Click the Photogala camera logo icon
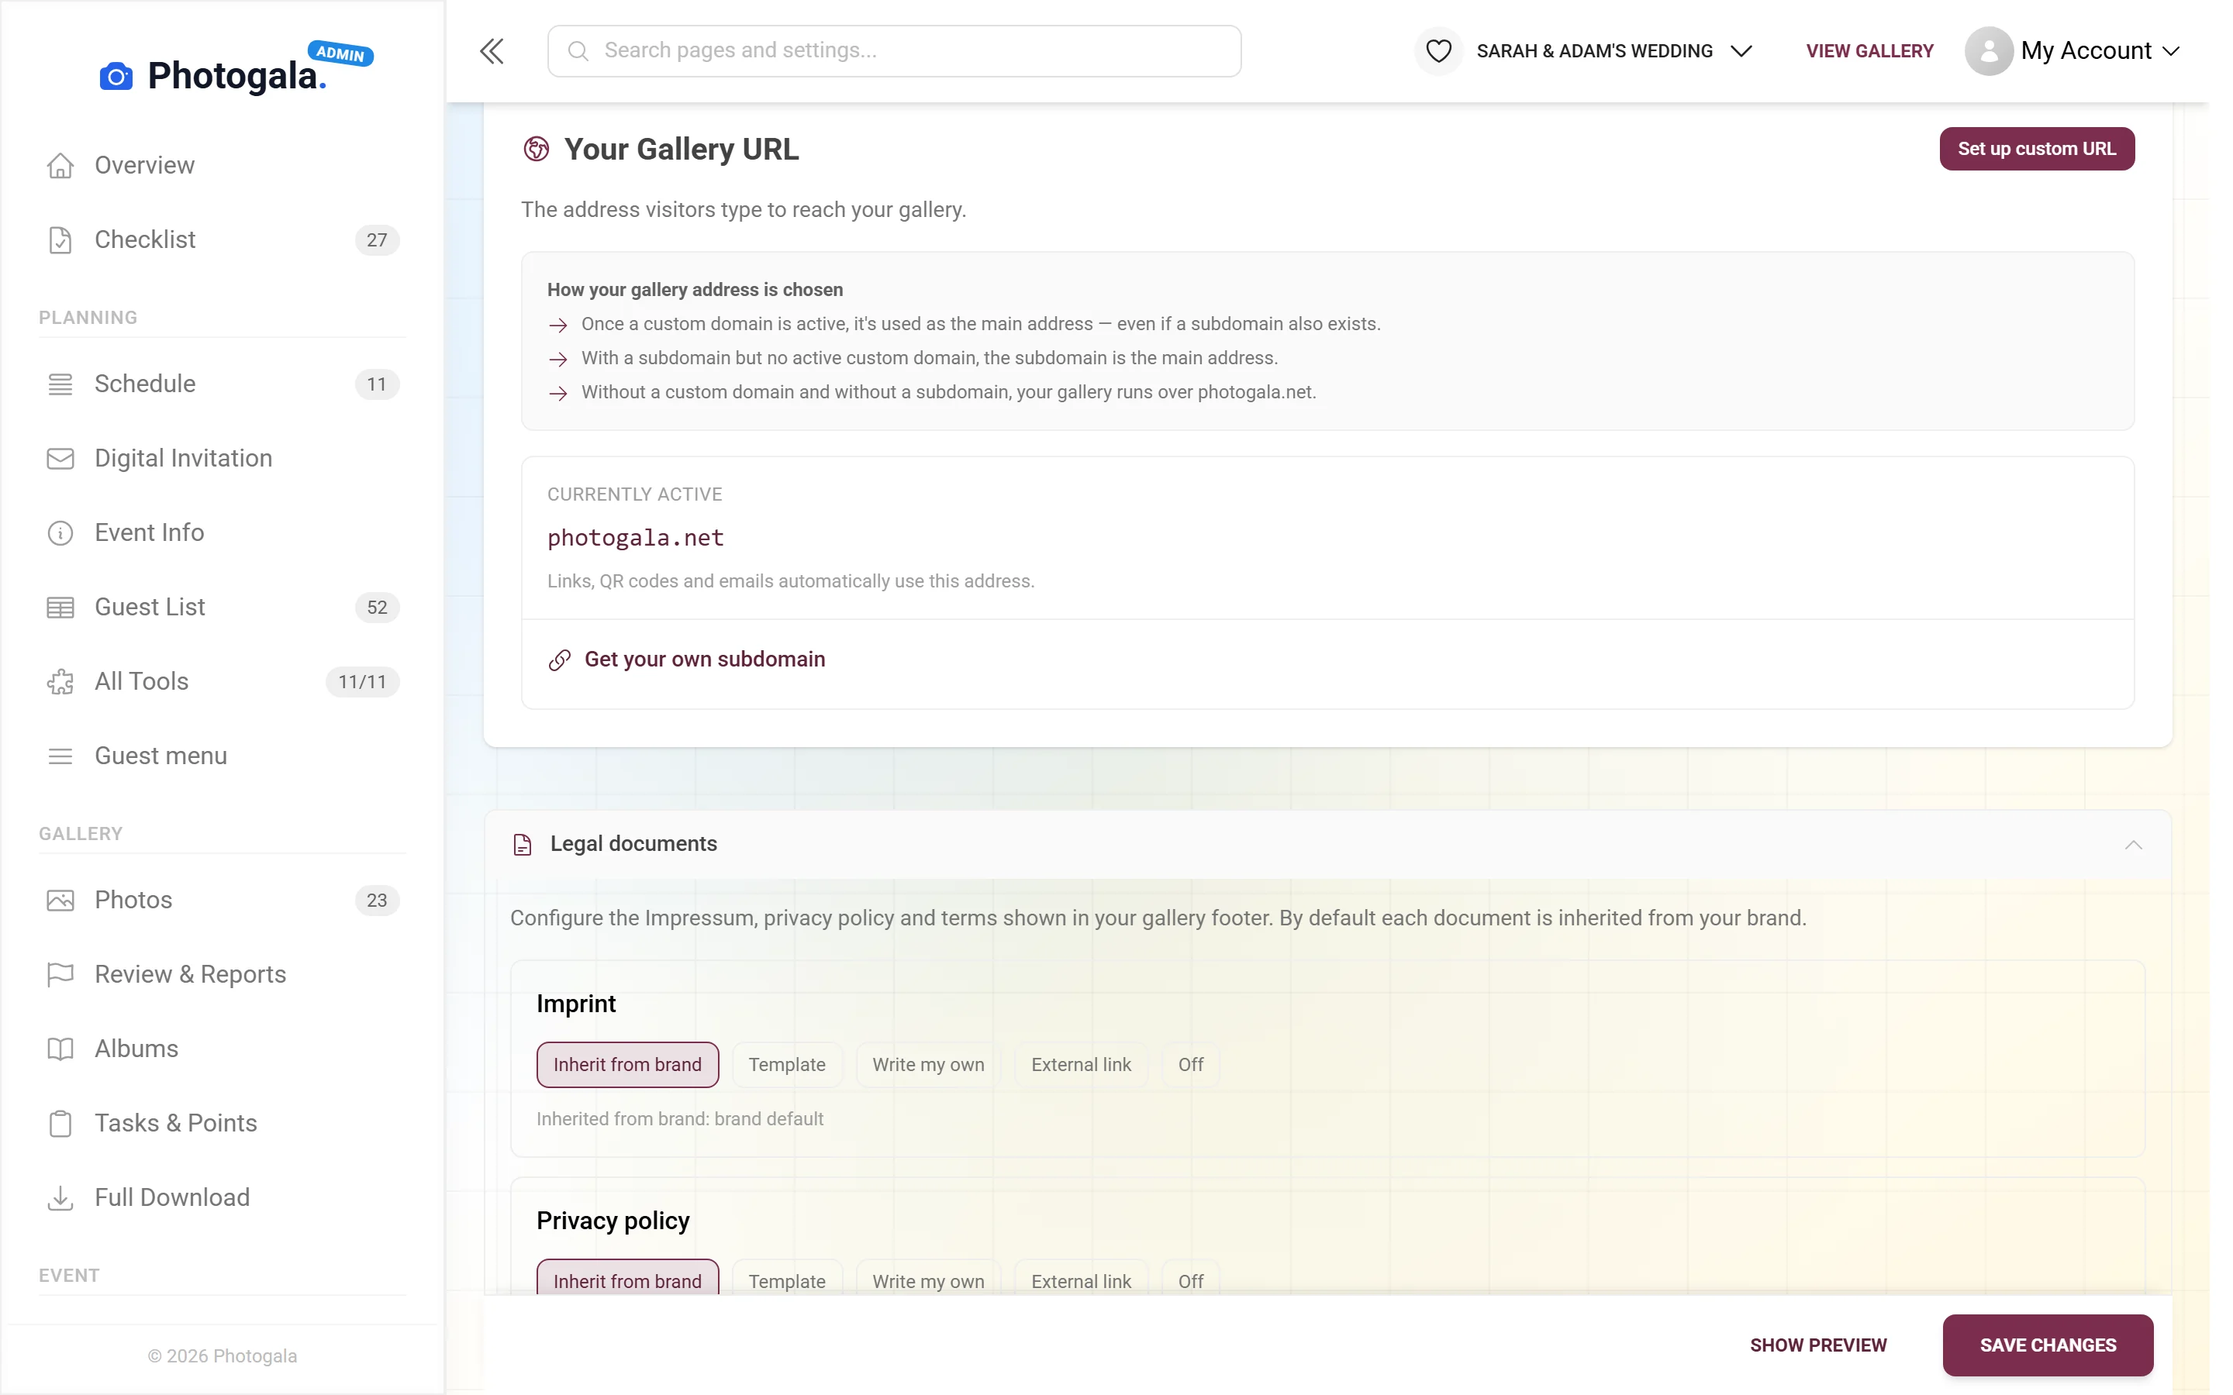 click(x=116, y=77)
